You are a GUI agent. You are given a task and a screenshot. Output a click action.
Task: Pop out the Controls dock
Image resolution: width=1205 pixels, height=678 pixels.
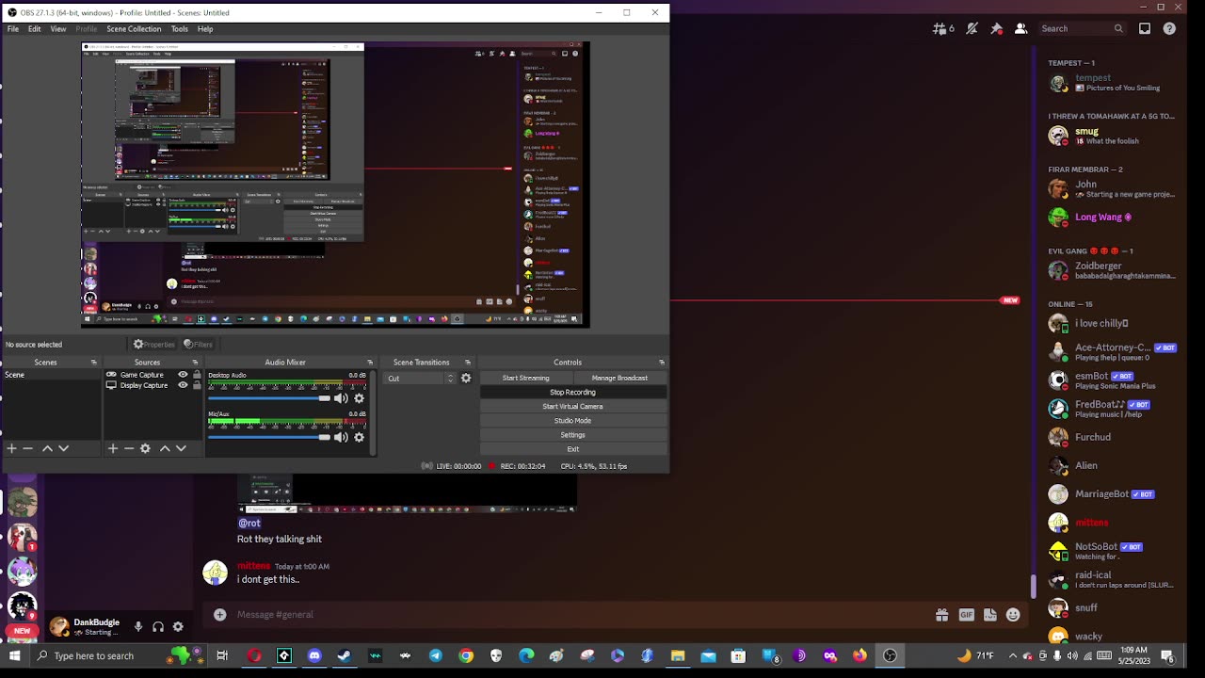point(662,363)
